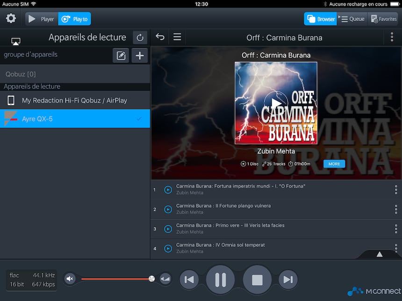This screenshot has height=301, width=402.
Task: Open options for track 4 Omnia sol temperat
Action: pos(396,248)
